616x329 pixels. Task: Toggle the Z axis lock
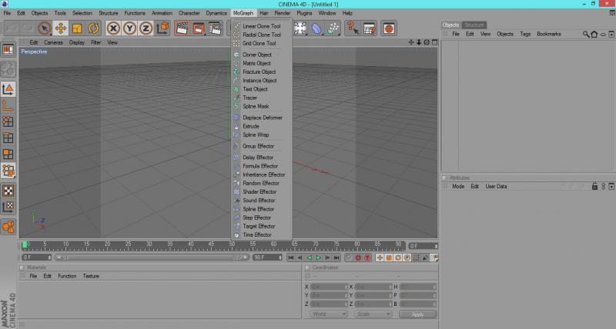146,28
